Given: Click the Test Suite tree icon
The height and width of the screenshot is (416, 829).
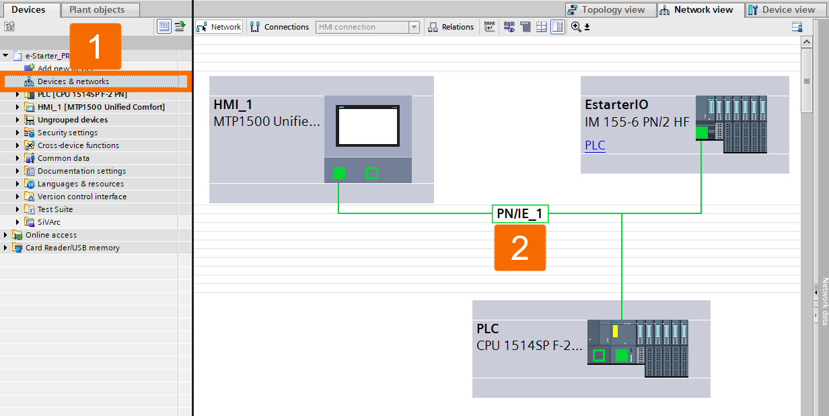Looking at the screenshot, I should (x=29, y=209).
